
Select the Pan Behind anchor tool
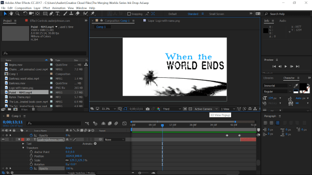38,14
